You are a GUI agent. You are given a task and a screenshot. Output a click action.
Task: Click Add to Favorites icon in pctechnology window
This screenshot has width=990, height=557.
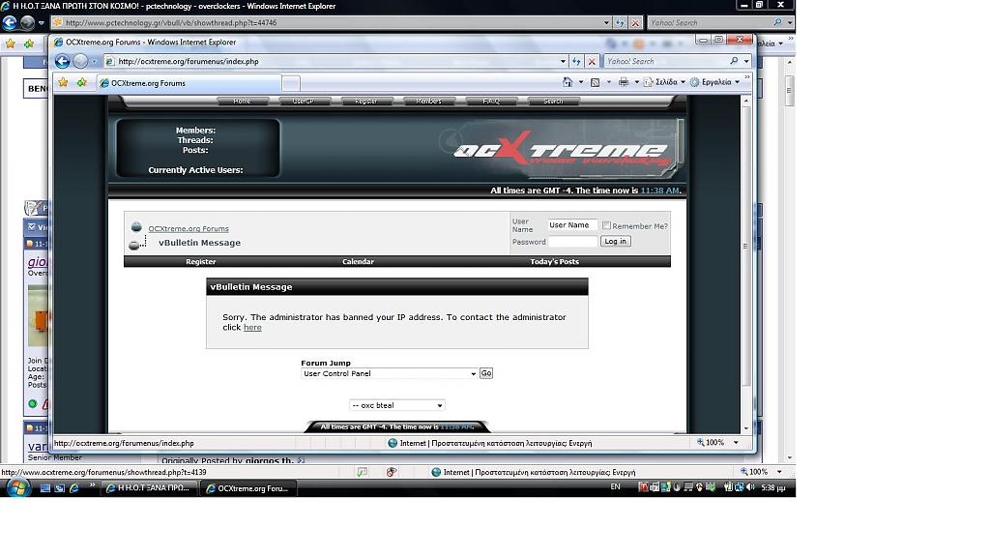(29, 44)
